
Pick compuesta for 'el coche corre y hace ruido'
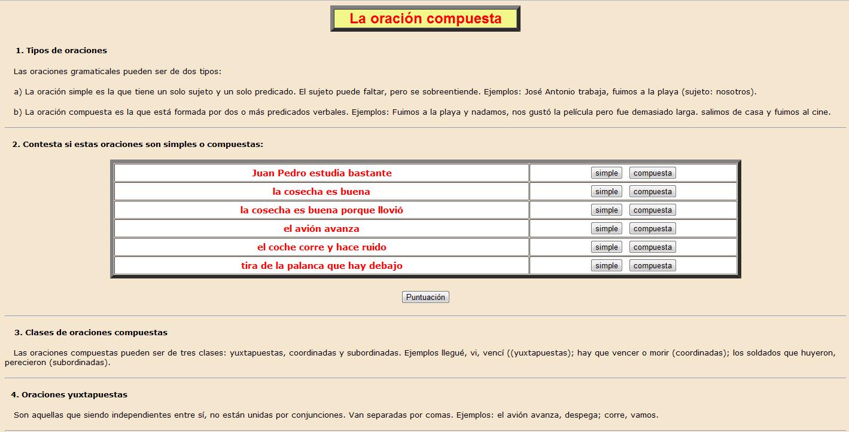pyautogui.click(x=652, y=247)
